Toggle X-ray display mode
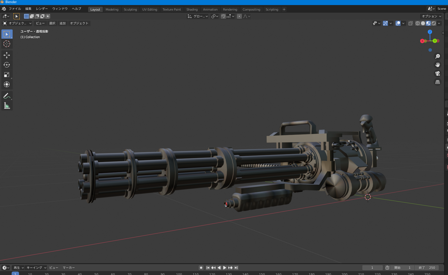 [410, 23]
